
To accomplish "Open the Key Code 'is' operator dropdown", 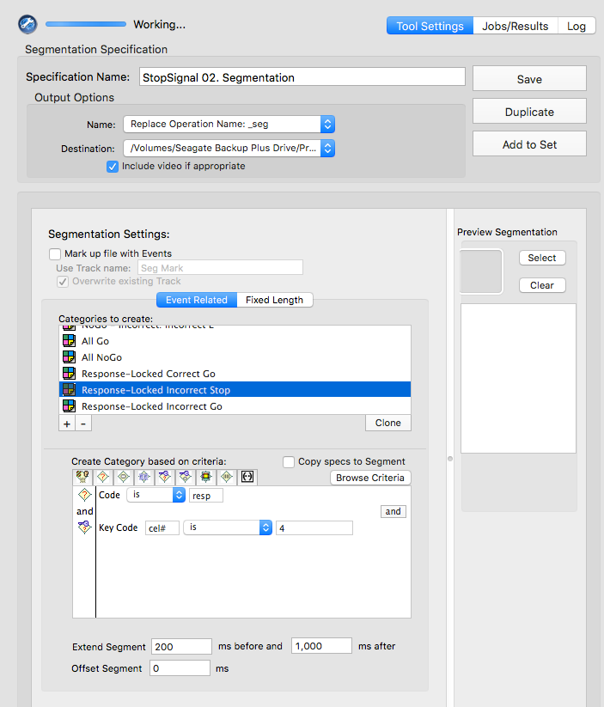I will 228,527.
